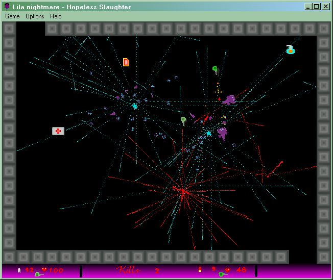Click the right cyan splatter burst center
This screenshot has width=333, height=280.
coord(208,133)
